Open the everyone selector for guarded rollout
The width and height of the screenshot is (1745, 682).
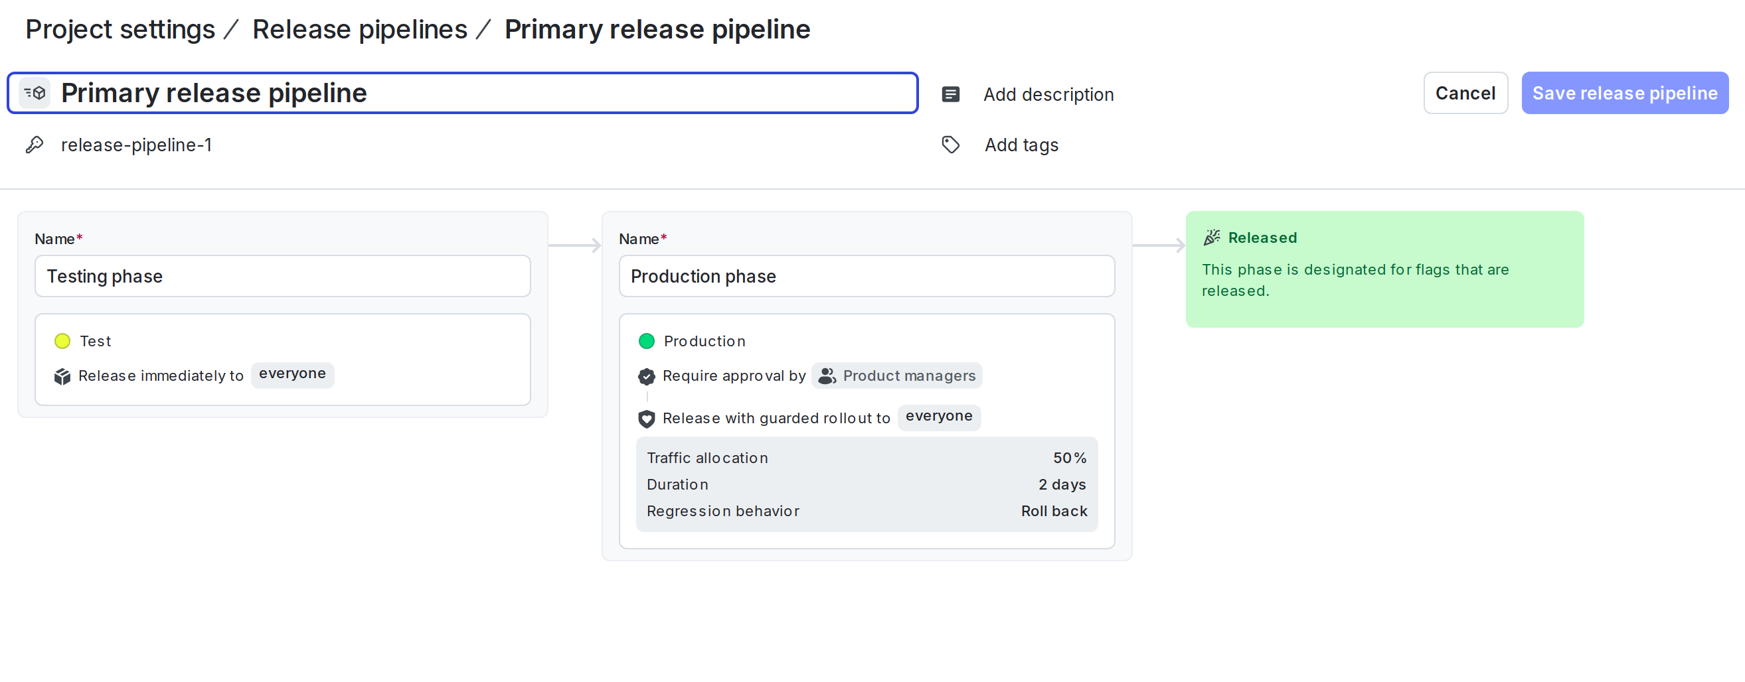(939, 417)
